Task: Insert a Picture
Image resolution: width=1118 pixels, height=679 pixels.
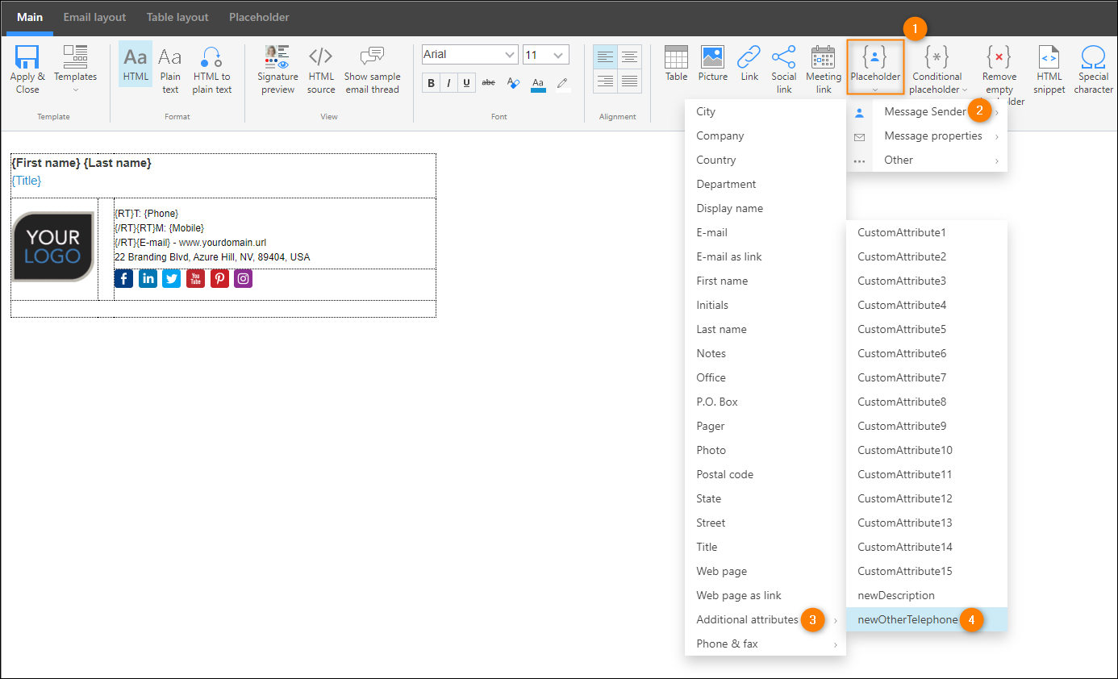Action: (712, 64)
